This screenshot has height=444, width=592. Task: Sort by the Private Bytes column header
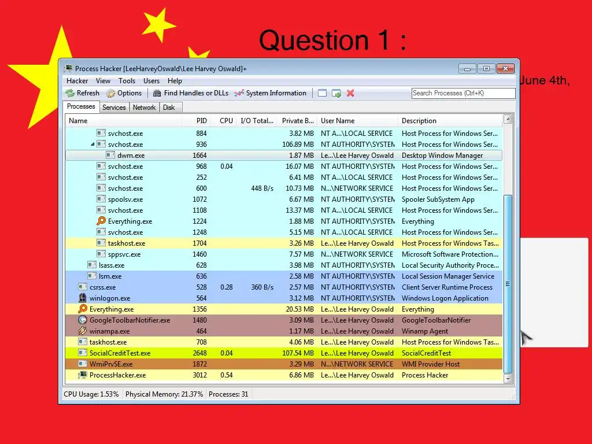coord(297,121)
